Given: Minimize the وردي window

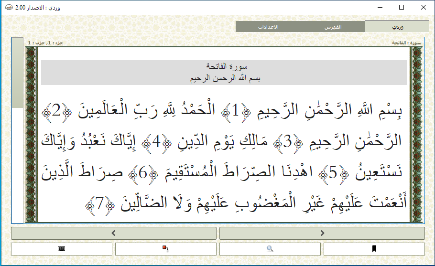Looking at the screenshot, I should (x=380, y=8).
